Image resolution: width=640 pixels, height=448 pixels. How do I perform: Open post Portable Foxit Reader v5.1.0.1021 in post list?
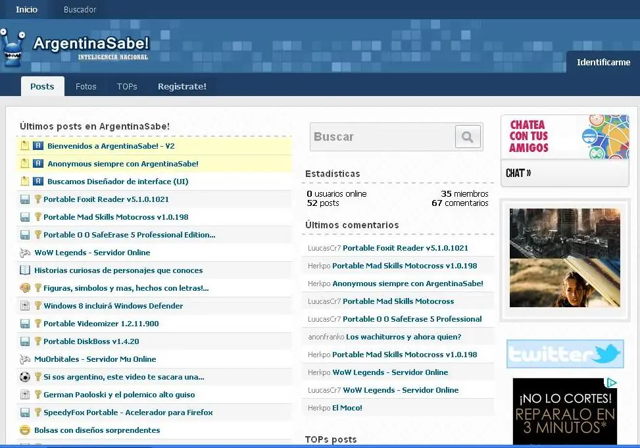(106, 199)
